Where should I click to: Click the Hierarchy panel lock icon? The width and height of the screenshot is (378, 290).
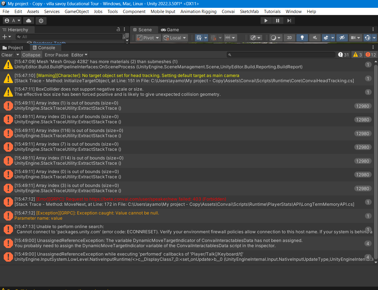118,30
